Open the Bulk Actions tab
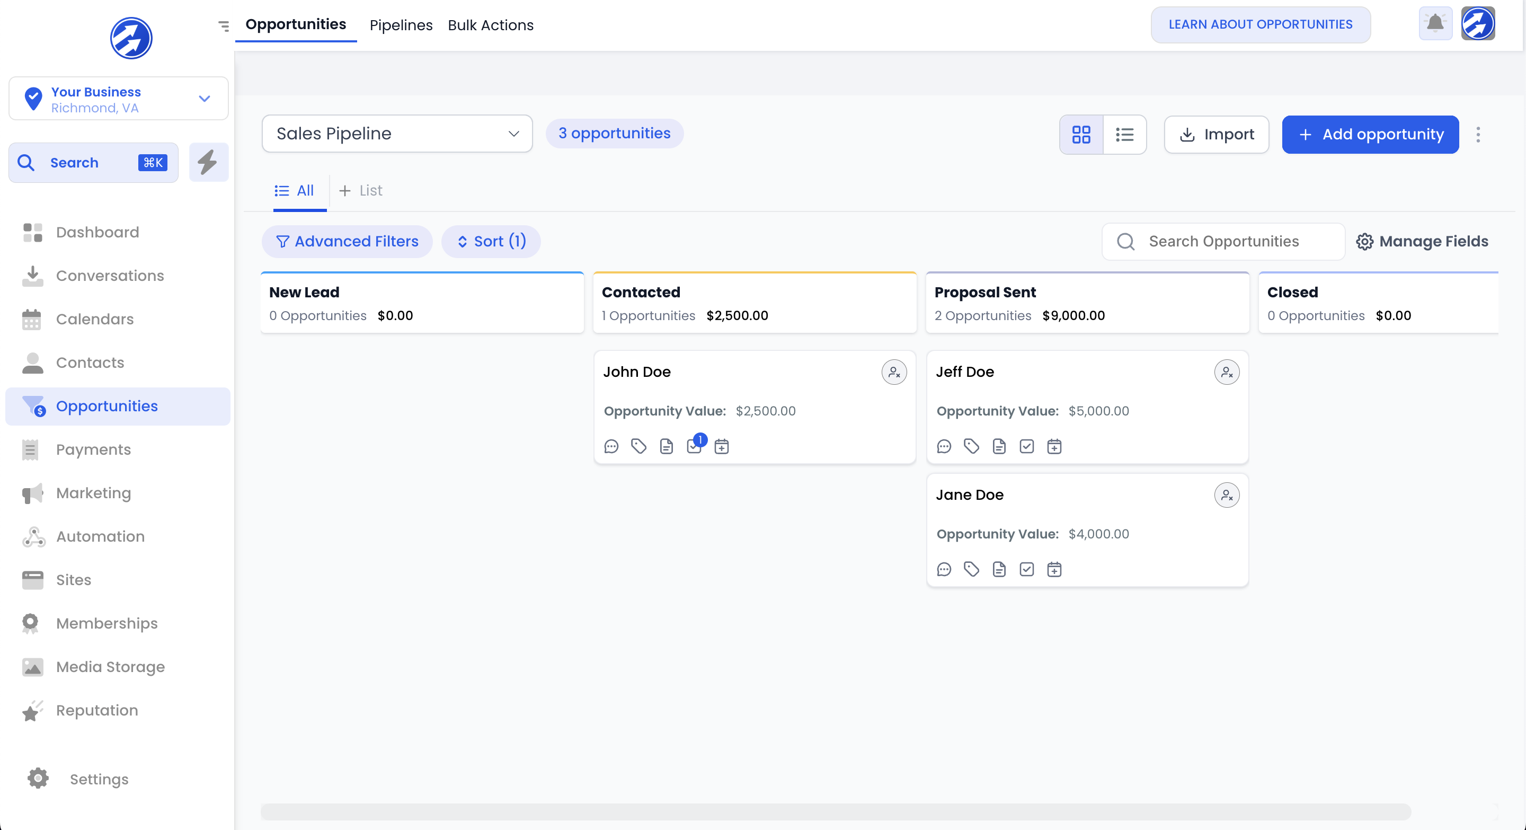 (x=491, y=25)
